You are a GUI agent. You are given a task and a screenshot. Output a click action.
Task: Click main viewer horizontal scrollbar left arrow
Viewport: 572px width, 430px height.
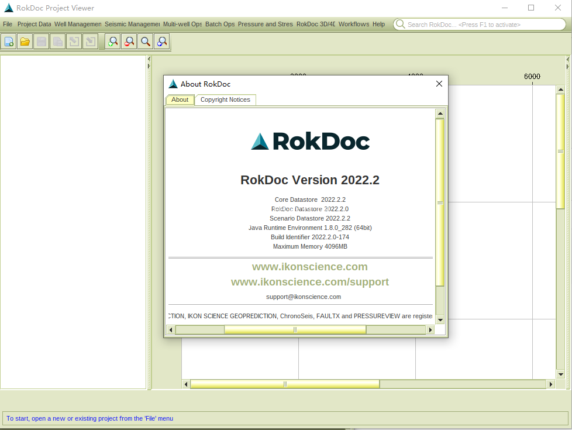coord(186,384)
